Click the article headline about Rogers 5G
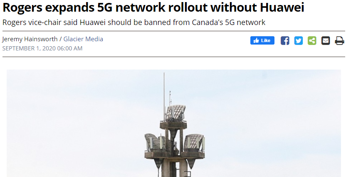 pyautogui.click(x=153, y=7)
